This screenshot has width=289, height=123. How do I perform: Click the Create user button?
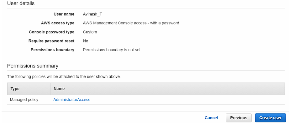pos(271,118)
